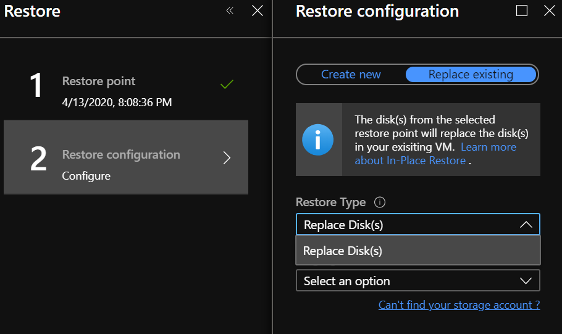The image size is (562, 334).
Task: Close the Restore panel
Action: 258,10
